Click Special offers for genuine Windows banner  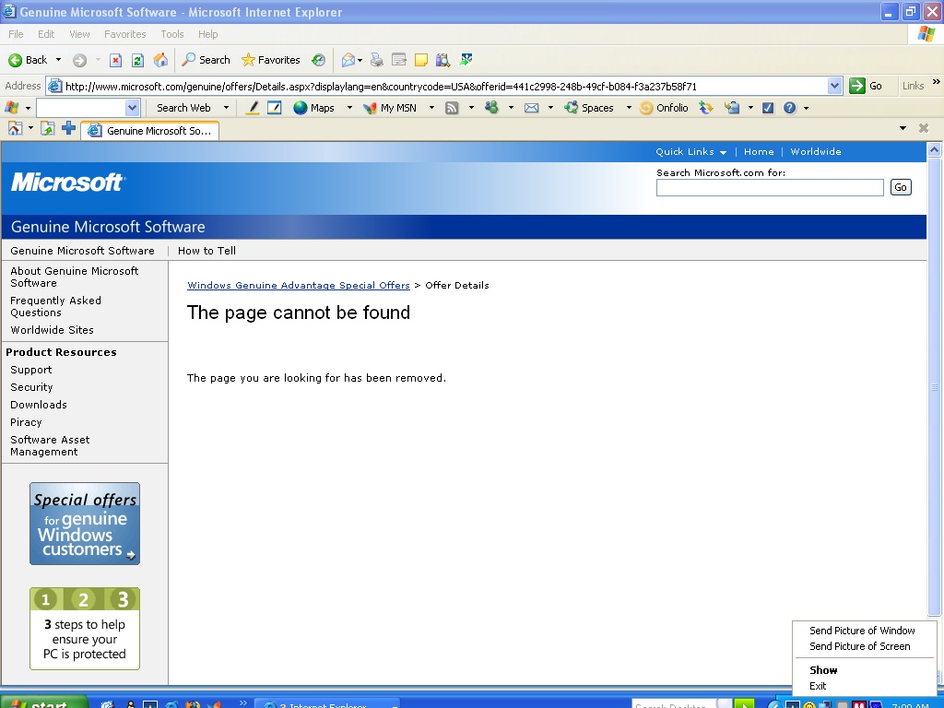85,524
